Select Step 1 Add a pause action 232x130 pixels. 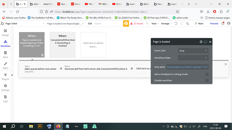(x=40, y=69)
